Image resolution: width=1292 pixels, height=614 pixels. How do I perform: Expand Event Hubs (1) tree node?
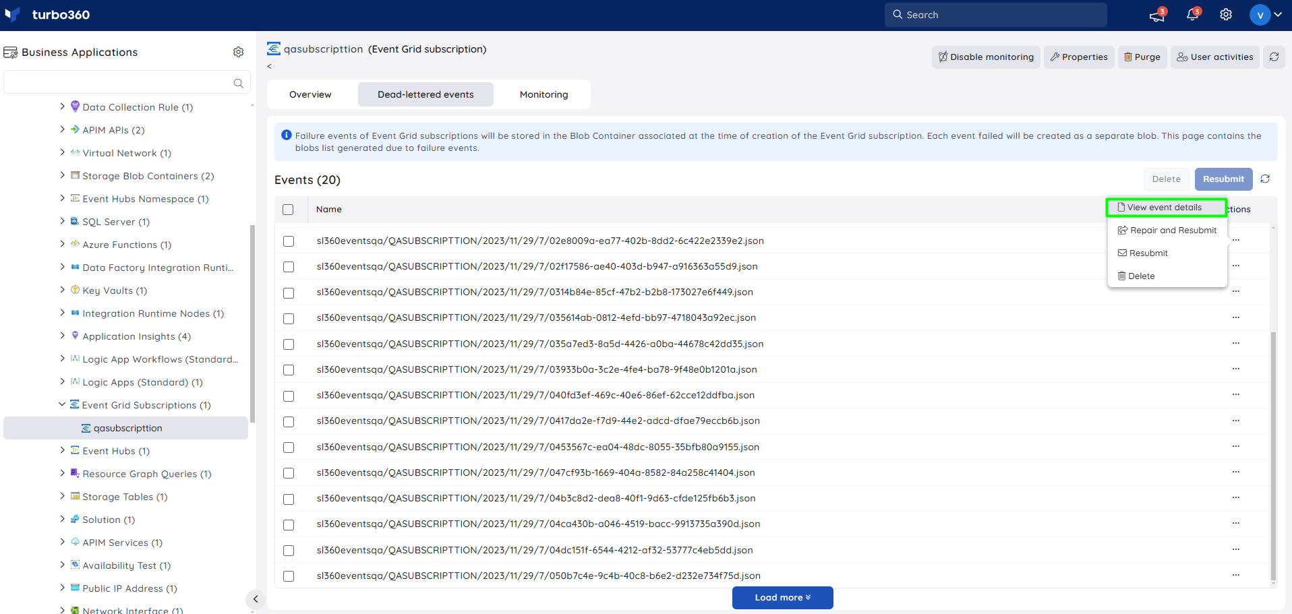click(x=63, y=450)
